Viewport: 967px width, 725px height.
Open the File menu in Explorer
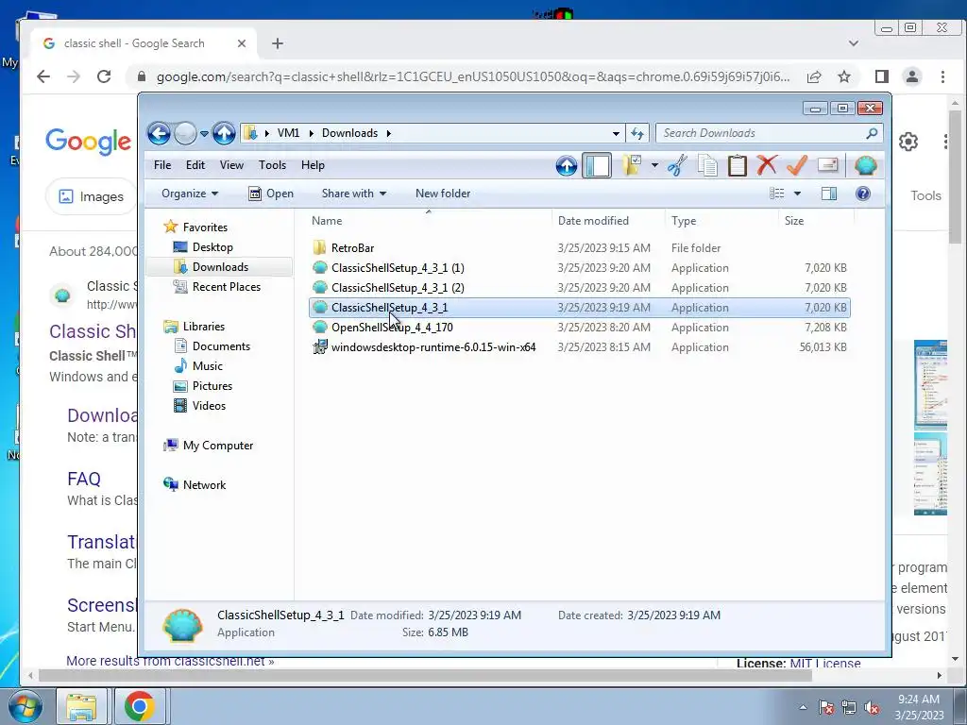(162, 165)
